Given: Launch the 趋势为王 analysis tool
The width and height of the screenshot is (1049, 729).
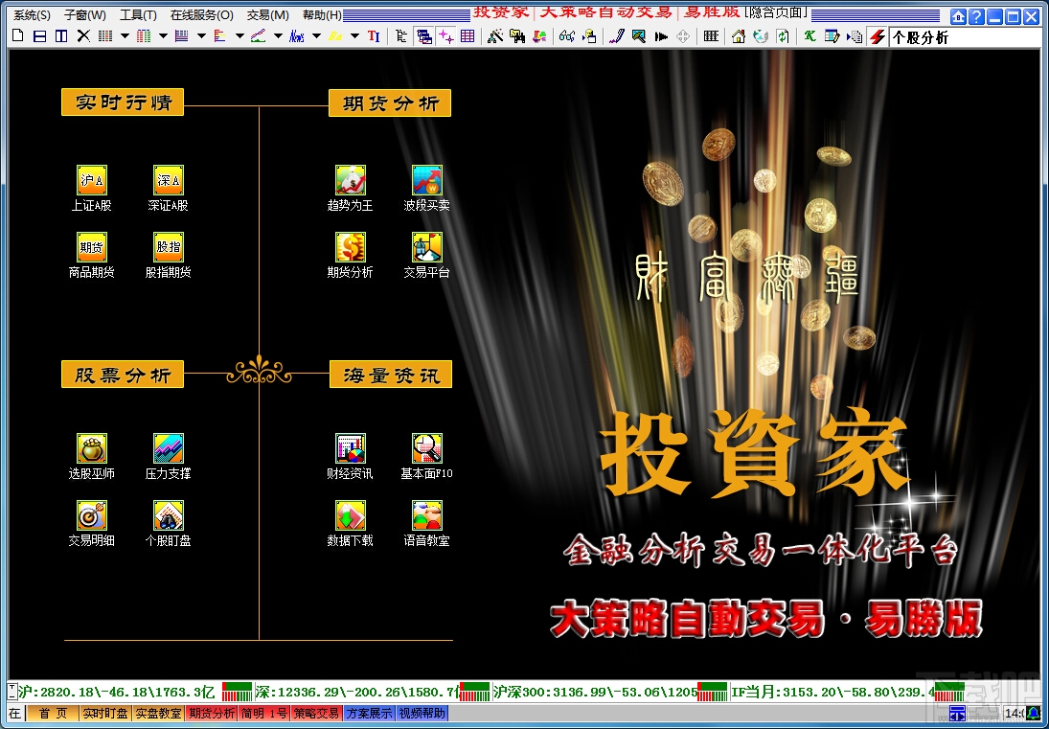Looking at the screenshot, I should (x=350, y=189).
